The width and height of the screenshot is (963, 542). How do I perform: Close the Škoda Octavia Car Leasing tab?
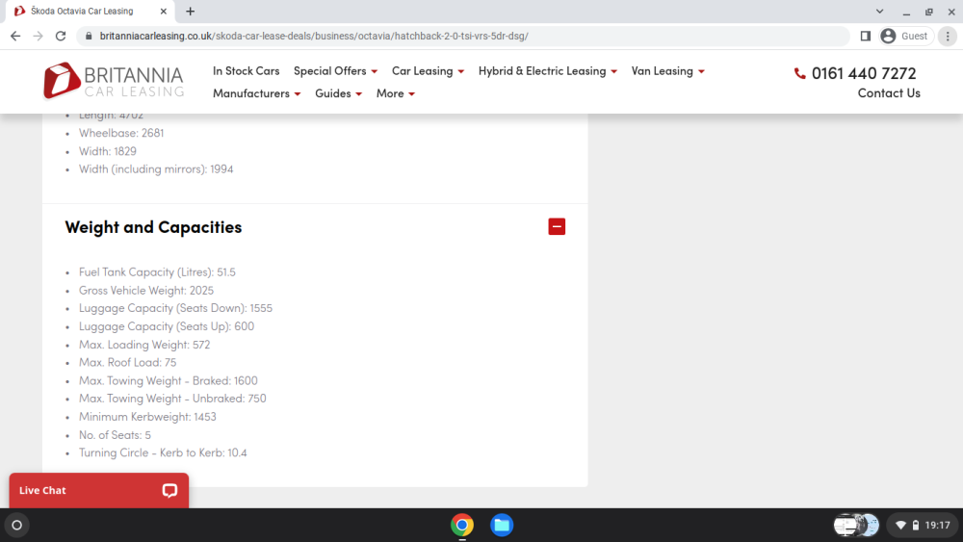tap(164, 11)
